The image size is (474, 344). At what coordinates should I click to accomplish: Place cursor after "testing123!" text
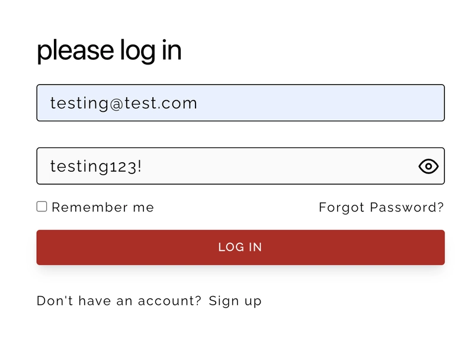point(142,166)
